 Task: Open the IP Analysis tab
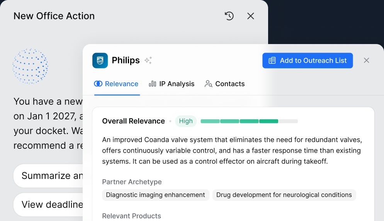(x=172, y=84)
